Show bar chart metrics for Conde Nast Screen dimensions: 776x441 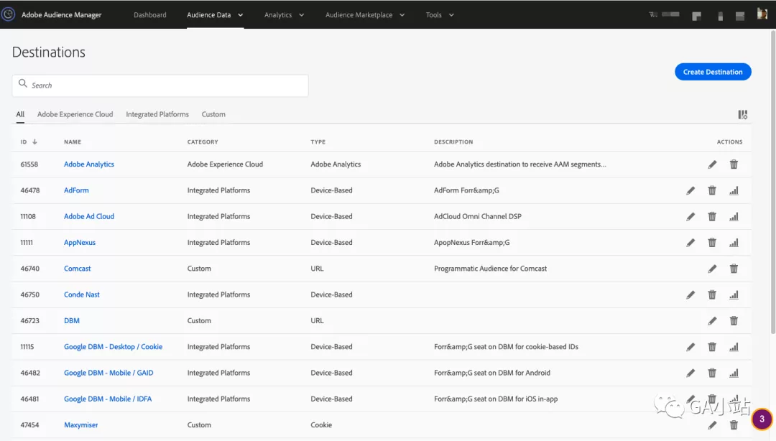734,295
